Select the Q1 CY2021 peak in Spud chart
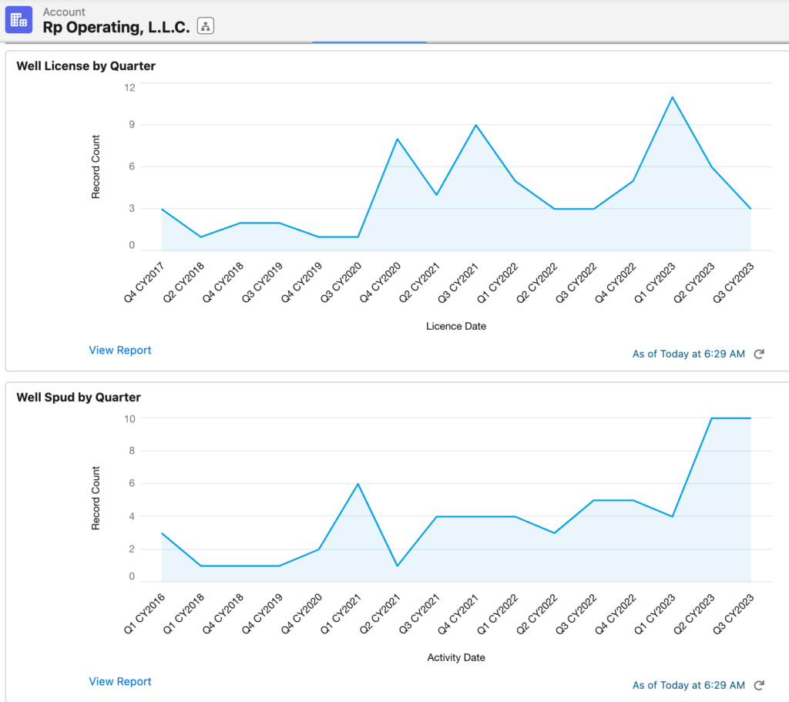 click(358, 484)
